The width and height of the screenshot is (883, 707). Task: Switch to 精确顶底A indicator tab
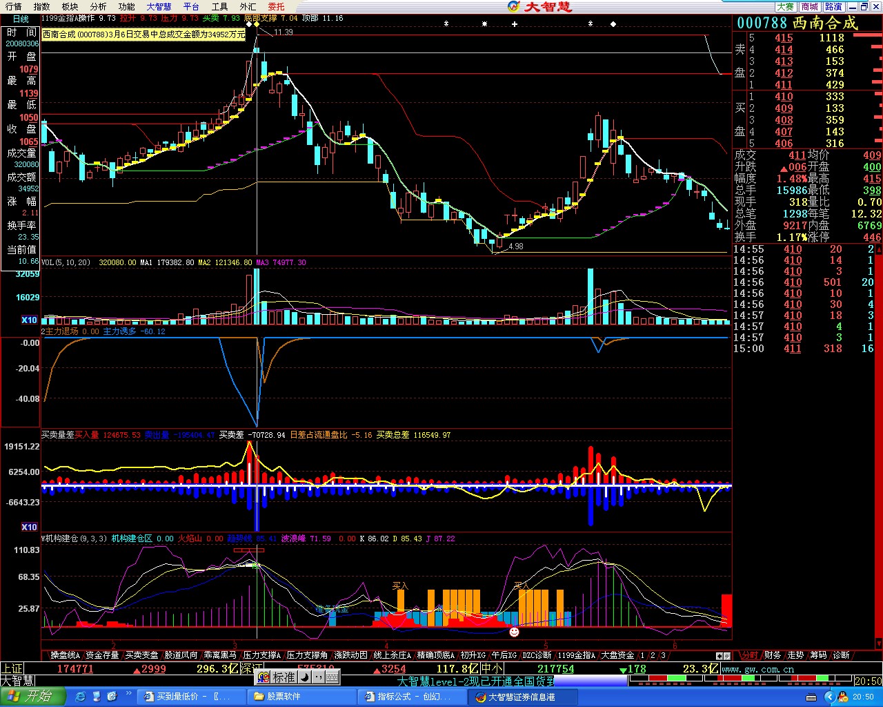tap(436, 655)
